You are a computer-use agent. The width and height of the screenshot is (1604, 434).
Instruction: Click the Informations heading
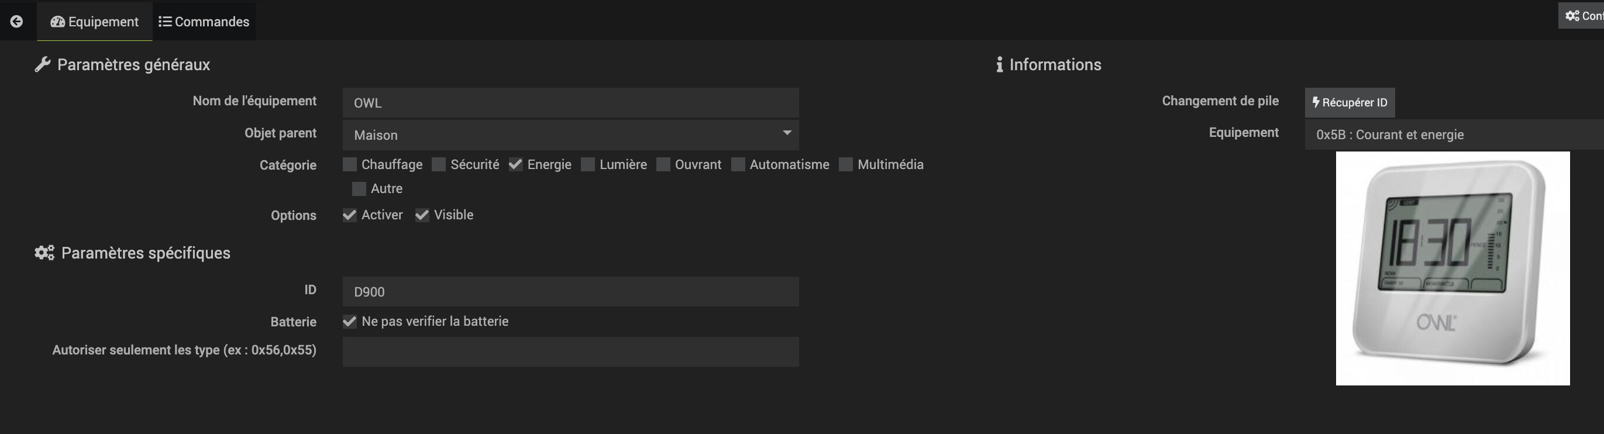coord(1055,65)
